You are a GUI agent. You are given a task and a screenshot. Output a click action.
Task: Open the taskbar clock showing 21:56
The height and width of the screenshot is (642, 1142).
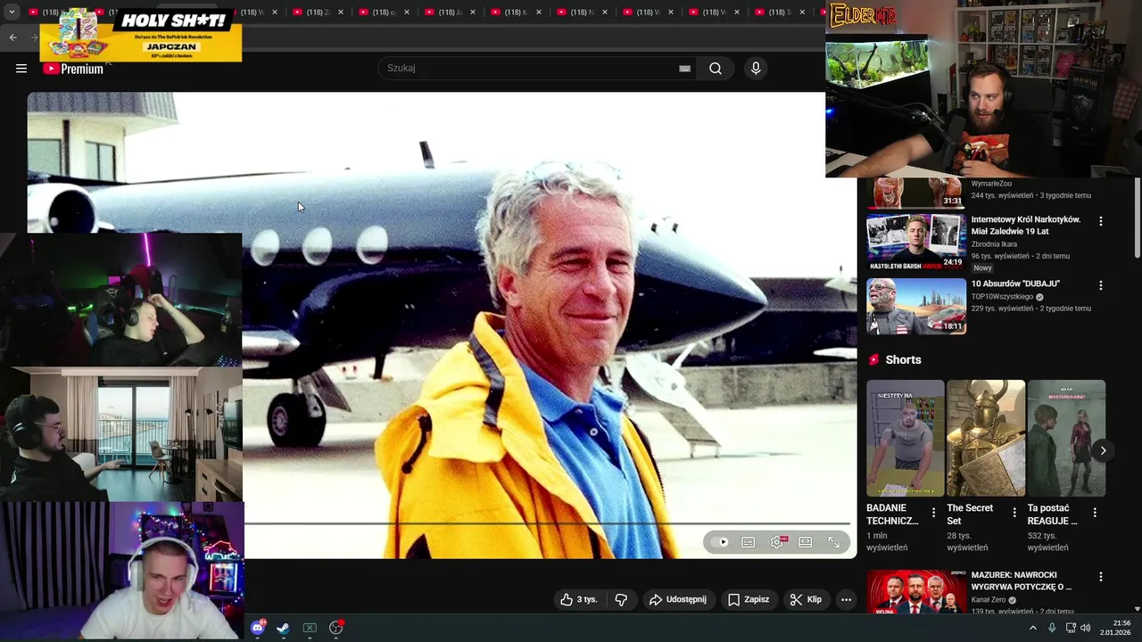click(x=1115, y=628)
